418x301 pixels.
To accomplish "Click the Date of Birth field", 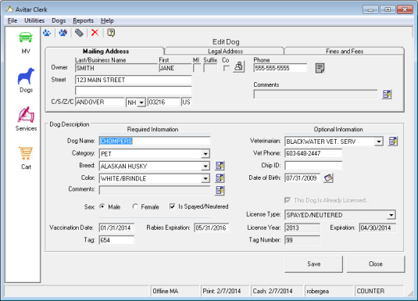I will tap(302, 178).
